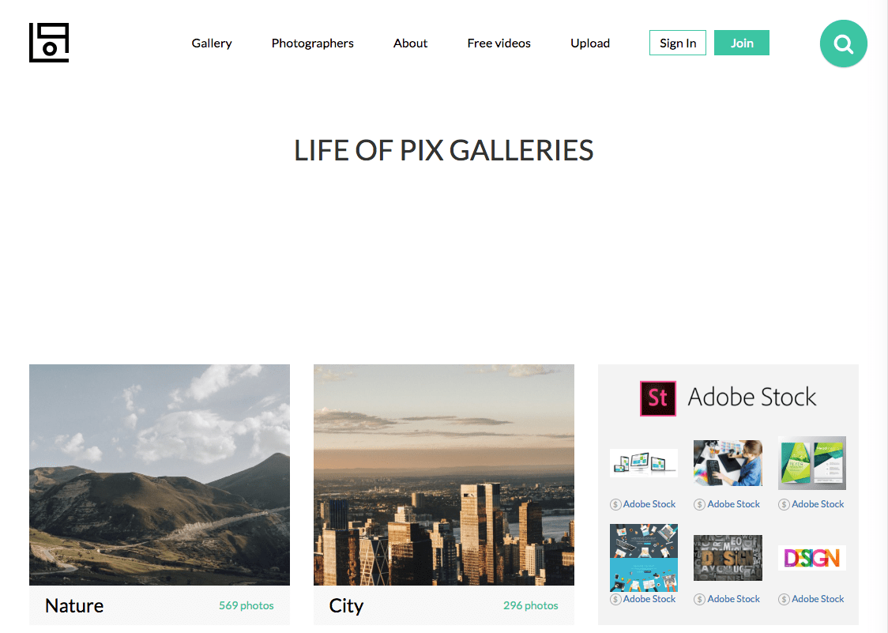This screenshot has height=633, width=888.
Task: Open the Gallery menu item
Action: tap(212, 43)
